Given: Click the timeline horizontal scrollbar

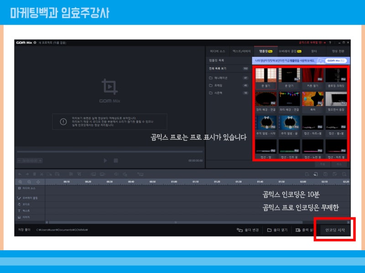Looking at the screenshot, I should [175, 222].
